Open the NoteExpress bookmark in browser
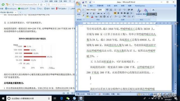This screenshot has width=180, height=101. [x=11, y=9]
